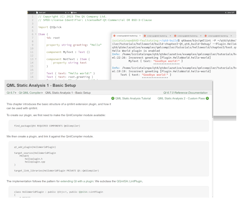Screen dimensions: 245x207
Task: Click the page title QML Static Analysis 1 - Basic Setup
Action: tap(41, 85)
